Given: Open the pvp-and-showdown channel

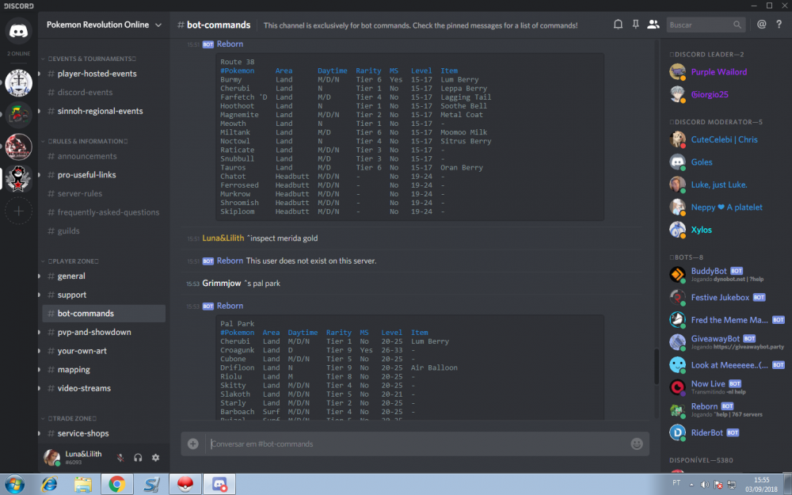Looking at the screenshot, I should tap(104, 332).
